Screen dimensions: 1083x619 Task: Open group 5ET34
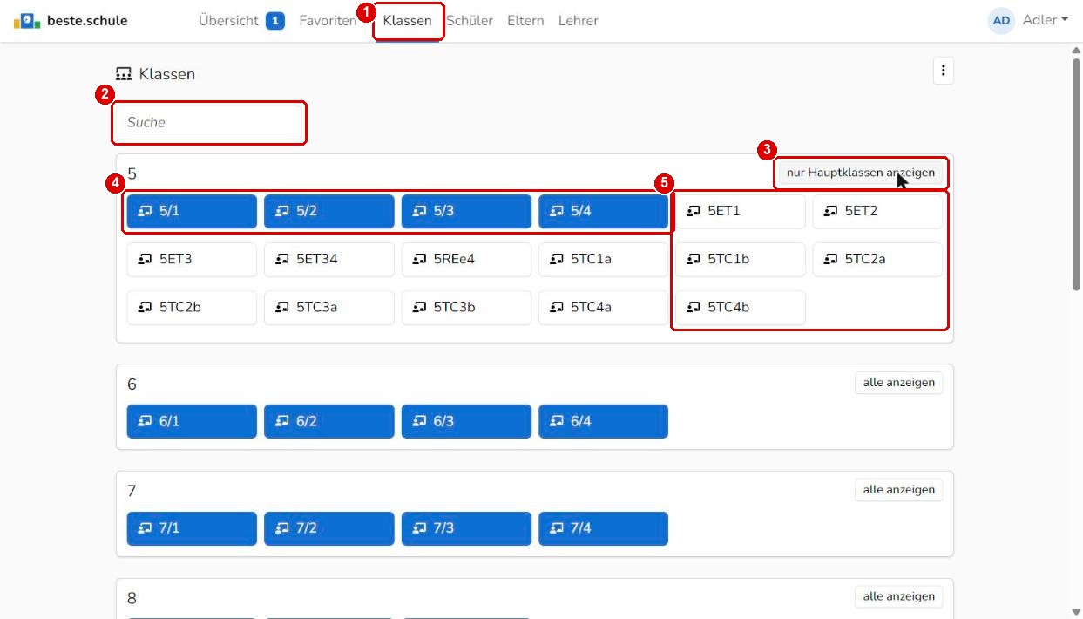point(328,260)
